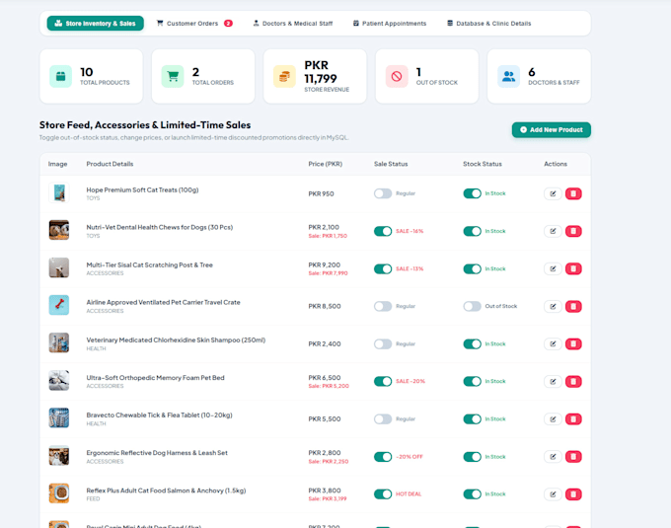Open Database & Clinic Details tab
The image size is (671, 528).
pyautogui.click(x=489, y=23)
